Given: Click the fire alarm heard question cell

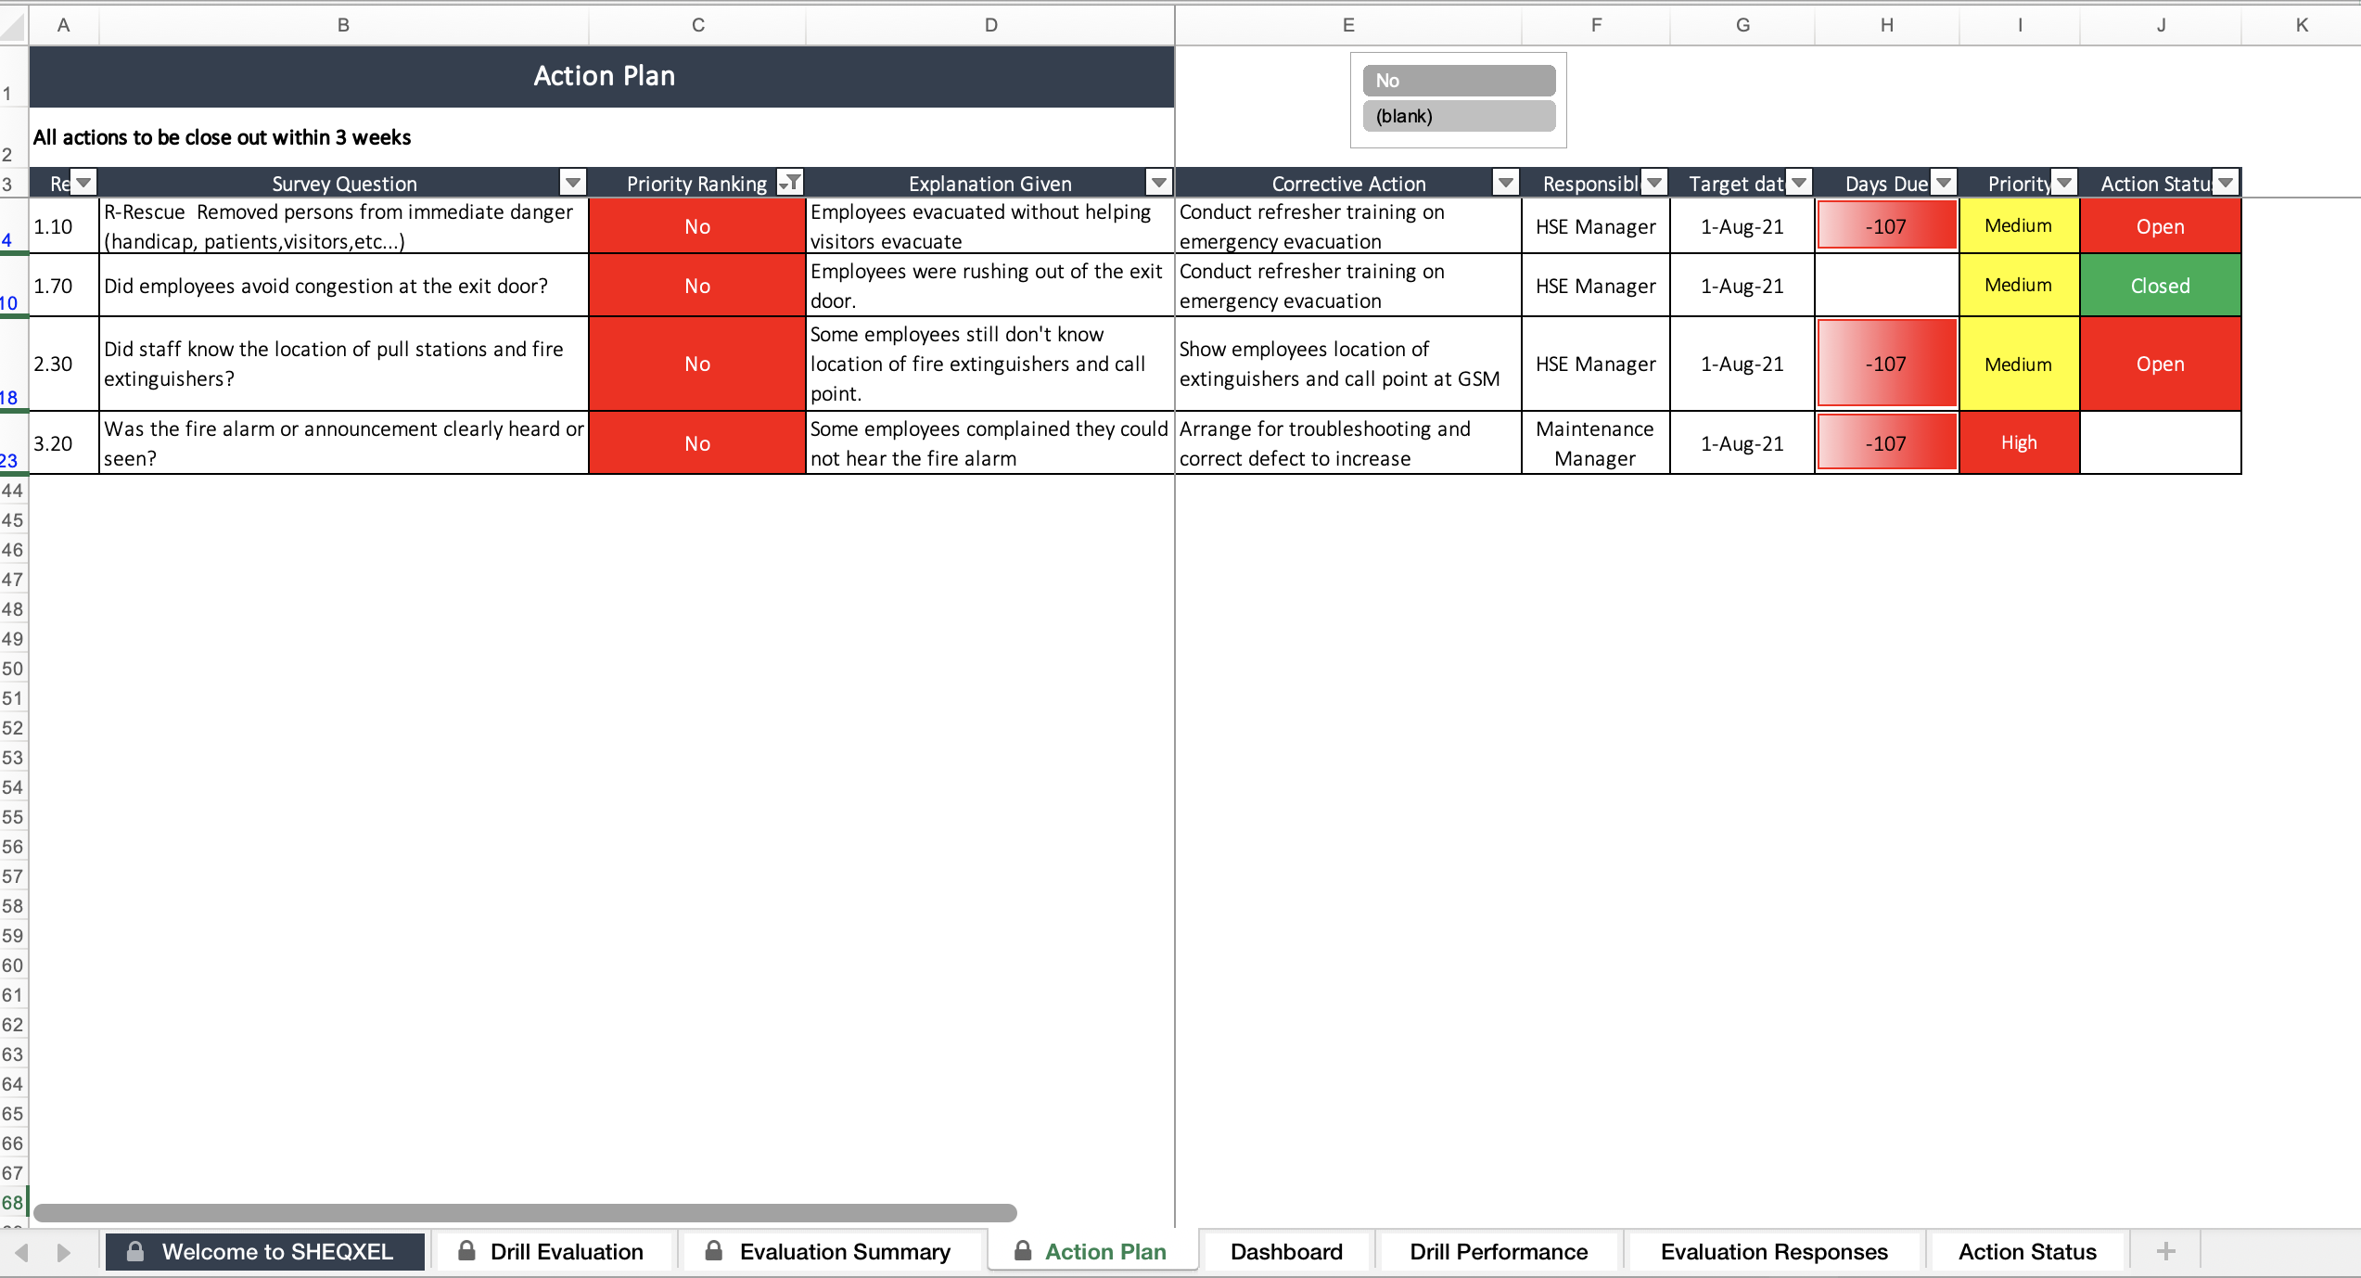Looking at the screenshot, I should point(344,443).
